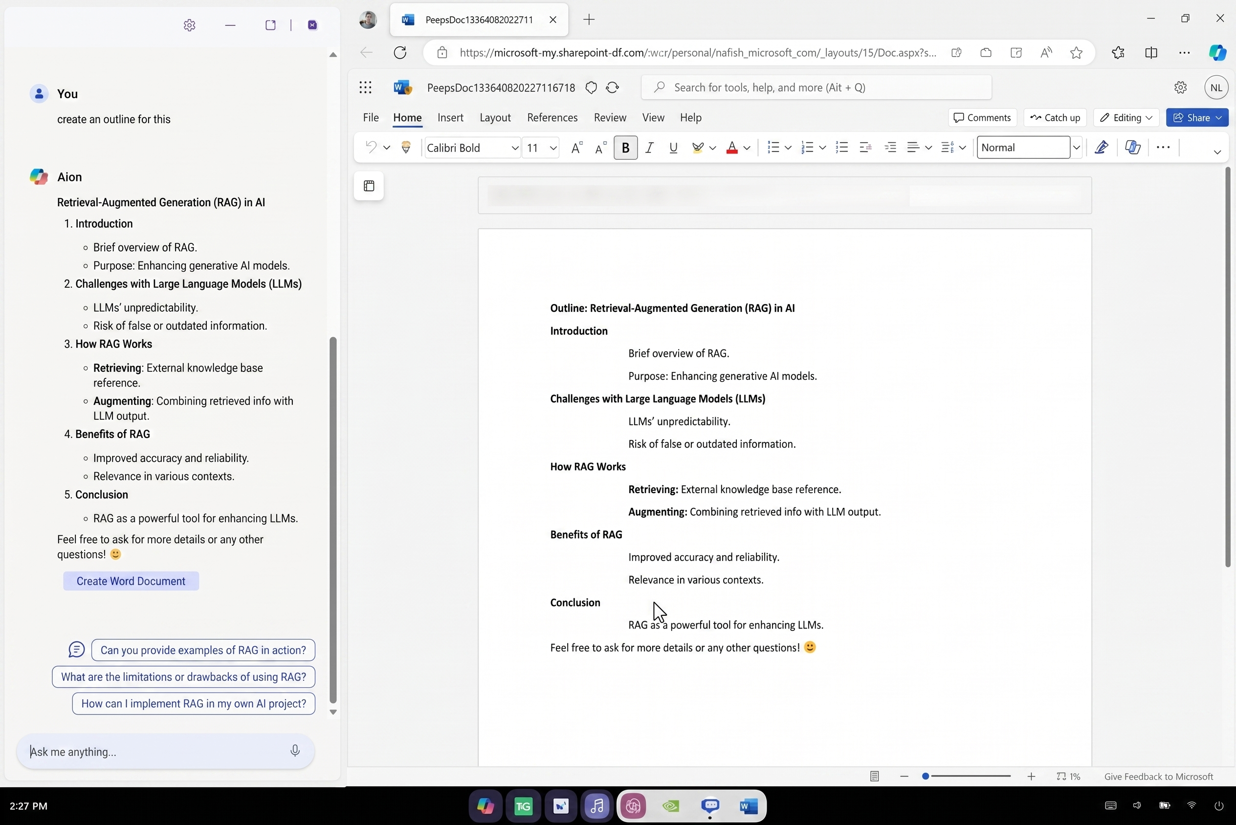The image size is (1236, 825).
Task: Click the page view icon in status bar
Action: coord(875,776)
